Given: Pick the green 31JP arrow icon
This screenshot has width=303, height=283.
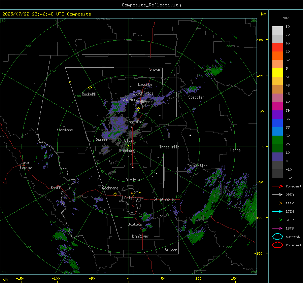Looking at the screenshot, I should click(x=277, y=220).
